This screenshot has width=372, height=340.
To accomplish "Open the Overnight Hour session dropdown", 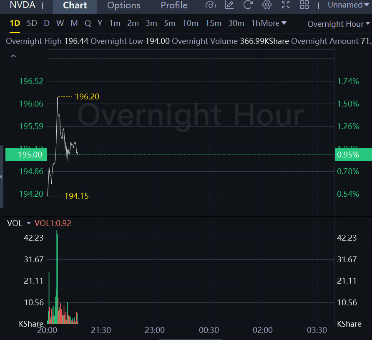I will (x=339, y=24).
